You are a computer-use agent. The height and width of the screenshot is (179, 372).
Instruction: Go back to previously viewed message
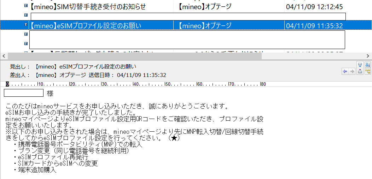345,71
